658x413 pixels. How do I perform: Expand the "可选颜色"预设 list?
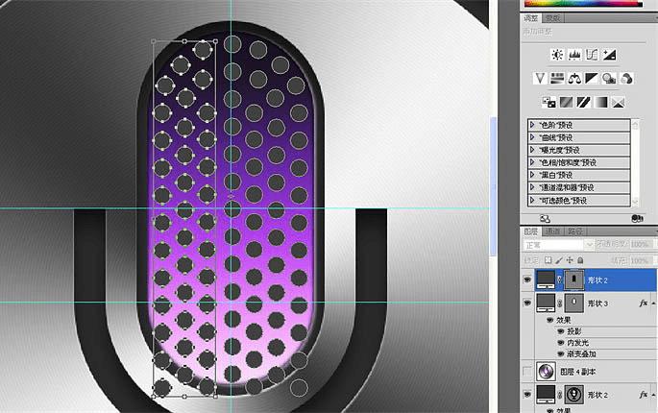tap(532, 200)
